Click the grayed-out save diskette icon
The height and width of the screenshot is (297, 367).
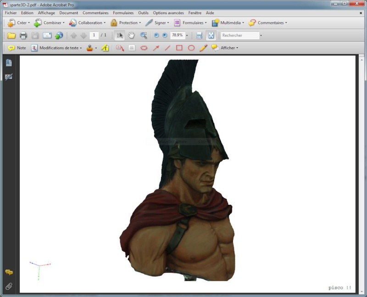[35, 35]
